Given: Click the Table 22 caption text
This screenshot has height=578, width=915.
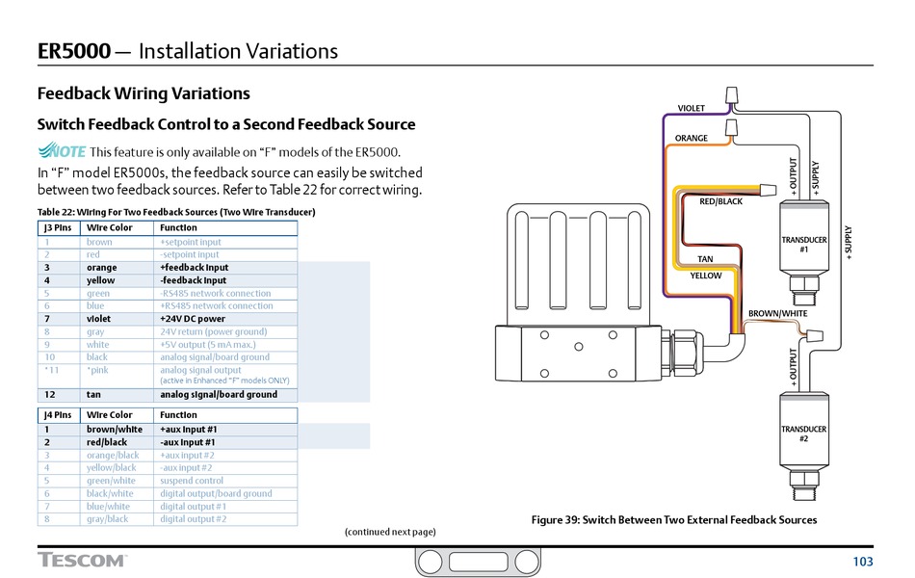Looking at the screenshot, I should click(x=176, y=212).
